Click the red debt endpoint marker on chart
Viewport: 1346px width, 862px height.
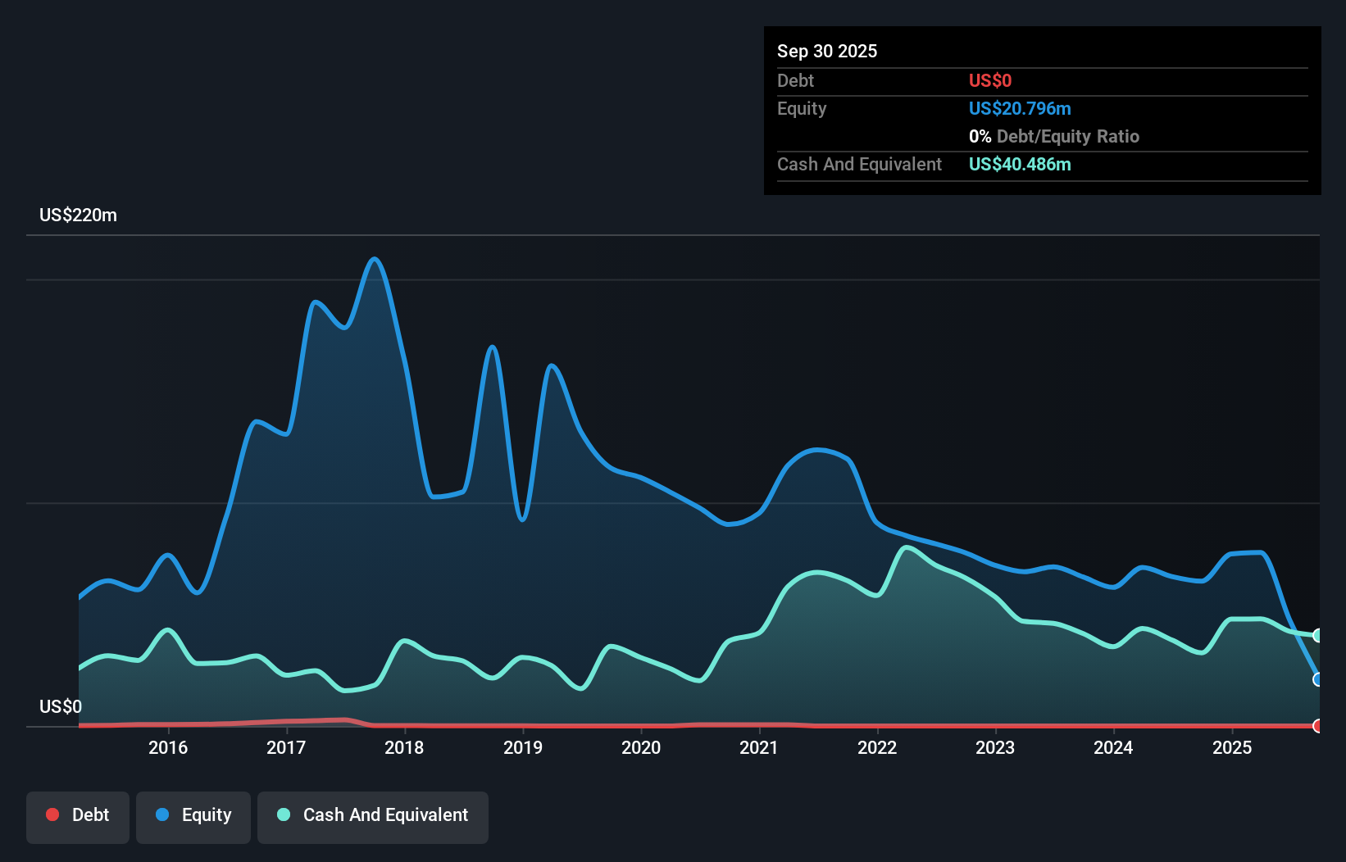coord(1318,726)
